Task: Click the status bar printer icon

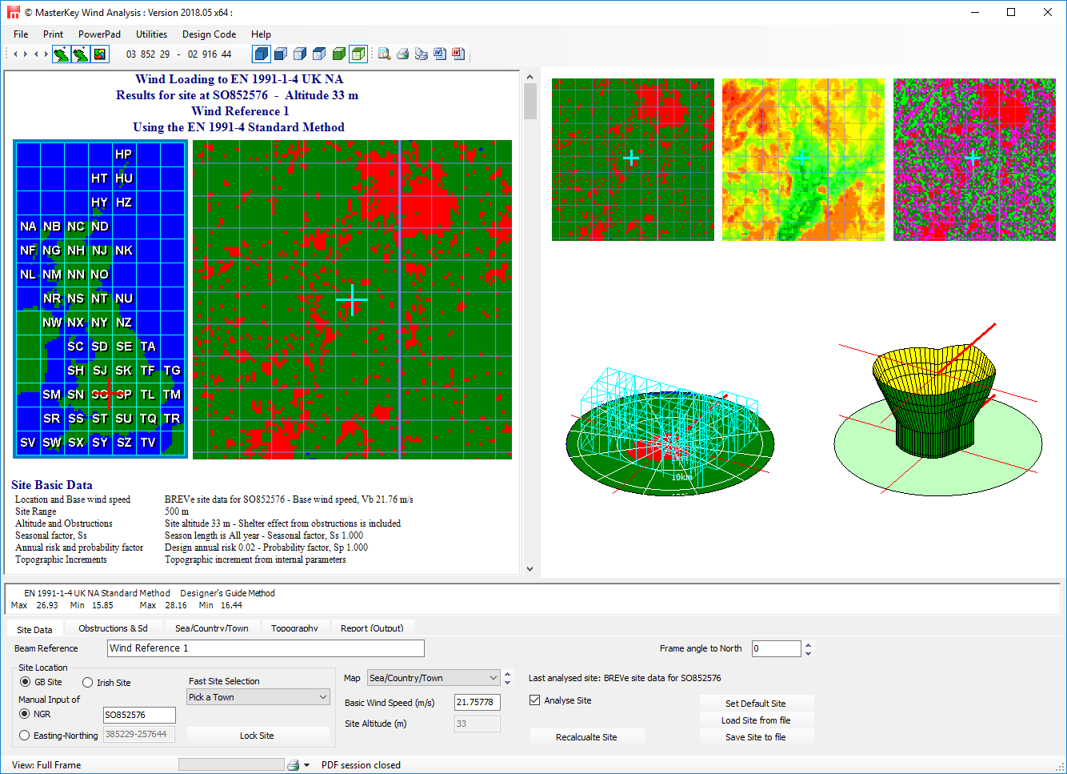Action: (x=294, y=765)
